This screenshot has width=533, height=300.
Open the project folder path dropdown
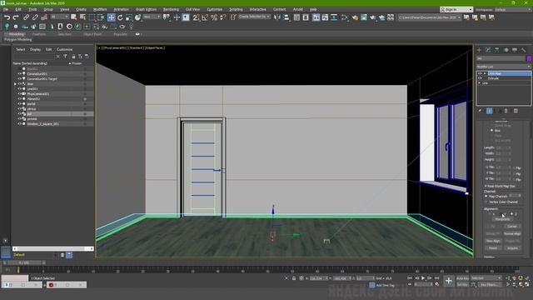[430, 17]
